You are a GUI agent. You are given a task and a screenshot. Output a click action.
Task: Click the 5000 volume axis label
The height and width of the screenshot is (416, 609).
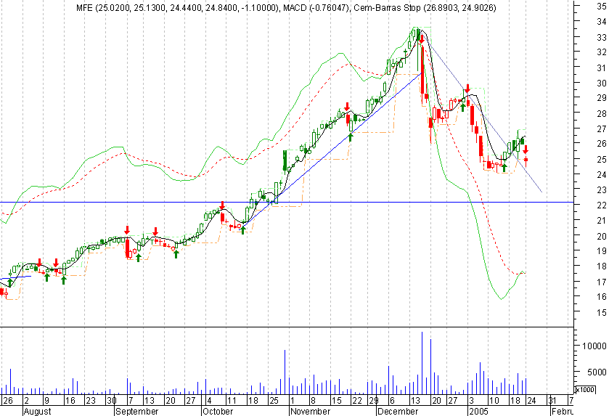tap(597, 372)
